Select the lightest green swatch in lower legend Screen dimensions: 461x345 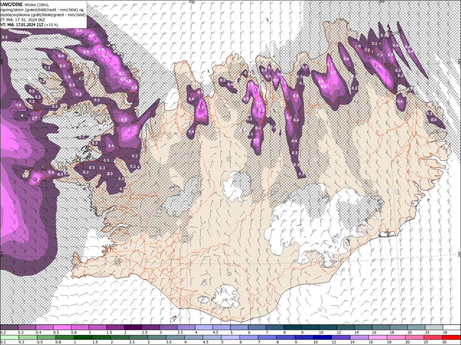coord(9,337)
